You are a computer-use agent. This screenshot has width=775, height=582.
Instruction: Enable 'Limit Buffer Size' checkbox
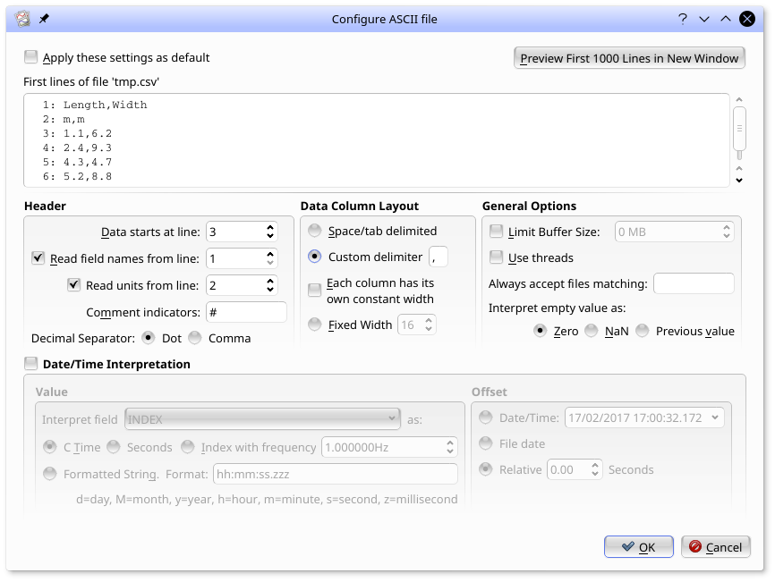point(497,232)
